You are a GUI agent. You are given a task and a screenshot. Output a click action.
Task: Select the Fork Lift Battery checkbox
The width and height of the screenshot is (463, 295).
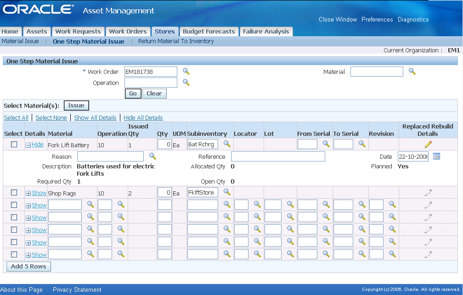14,144
